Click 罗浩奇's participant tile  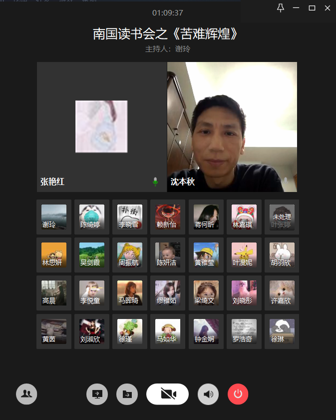pyautogui.click(x=244, y=331)
